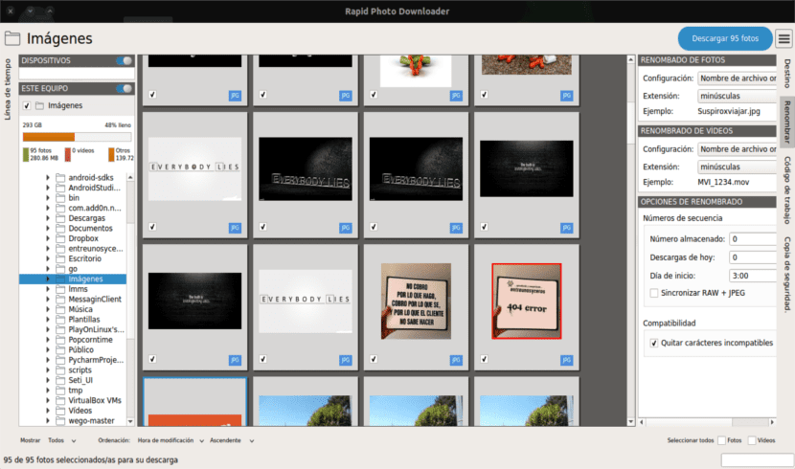Expand the PycharmProje... folder
795x469 pixels.
click(x=48, y=360)
